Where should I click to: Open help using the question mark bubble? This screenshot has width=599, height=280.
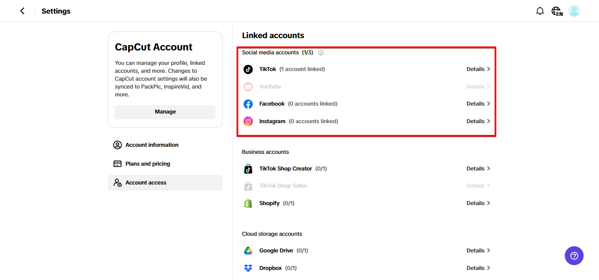(x=574, y=255)
